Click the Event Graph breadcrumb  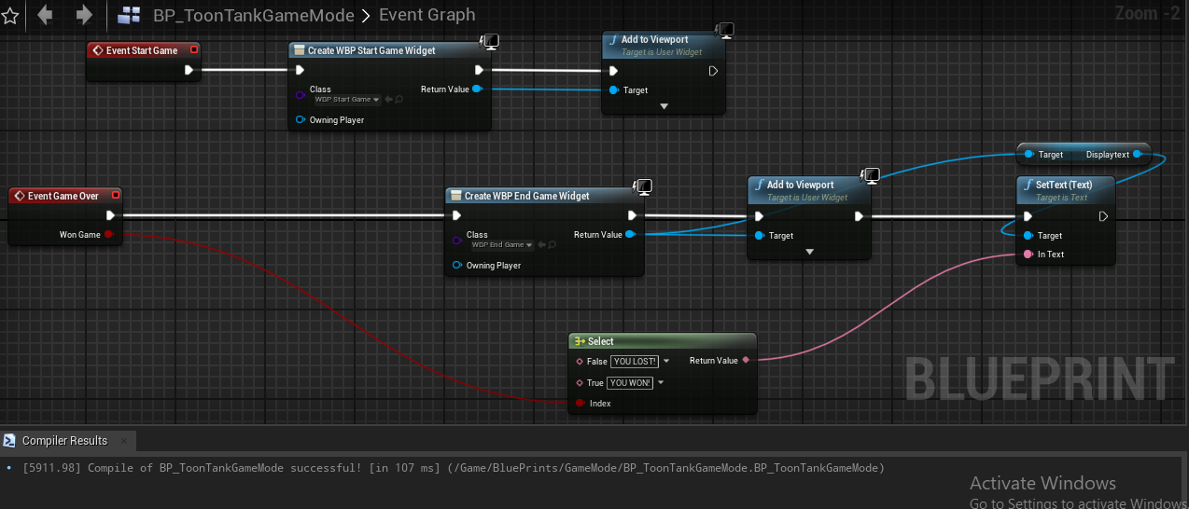coord(427,15)
